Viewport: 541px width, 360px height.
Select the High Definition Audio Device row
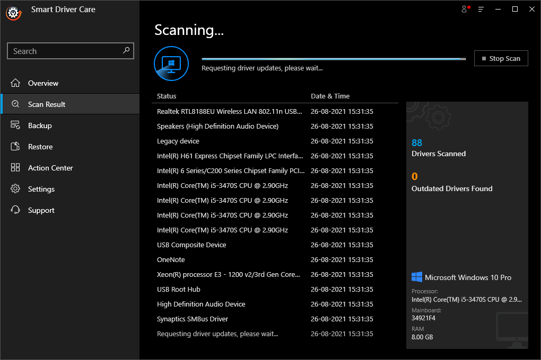coord(275,304)
